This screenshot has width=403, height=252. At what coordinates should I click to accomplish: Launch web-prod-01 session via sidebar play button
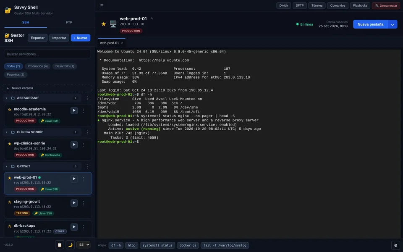[x=74, y=179]
